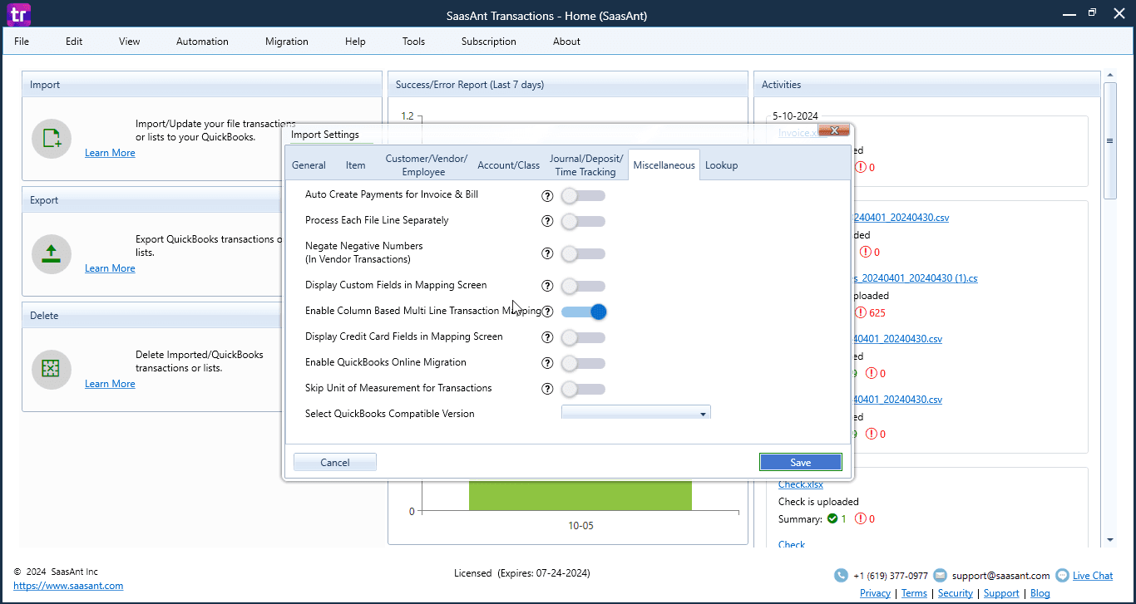Toggle Negate Negative Numbers switch

tap(583, 253)
